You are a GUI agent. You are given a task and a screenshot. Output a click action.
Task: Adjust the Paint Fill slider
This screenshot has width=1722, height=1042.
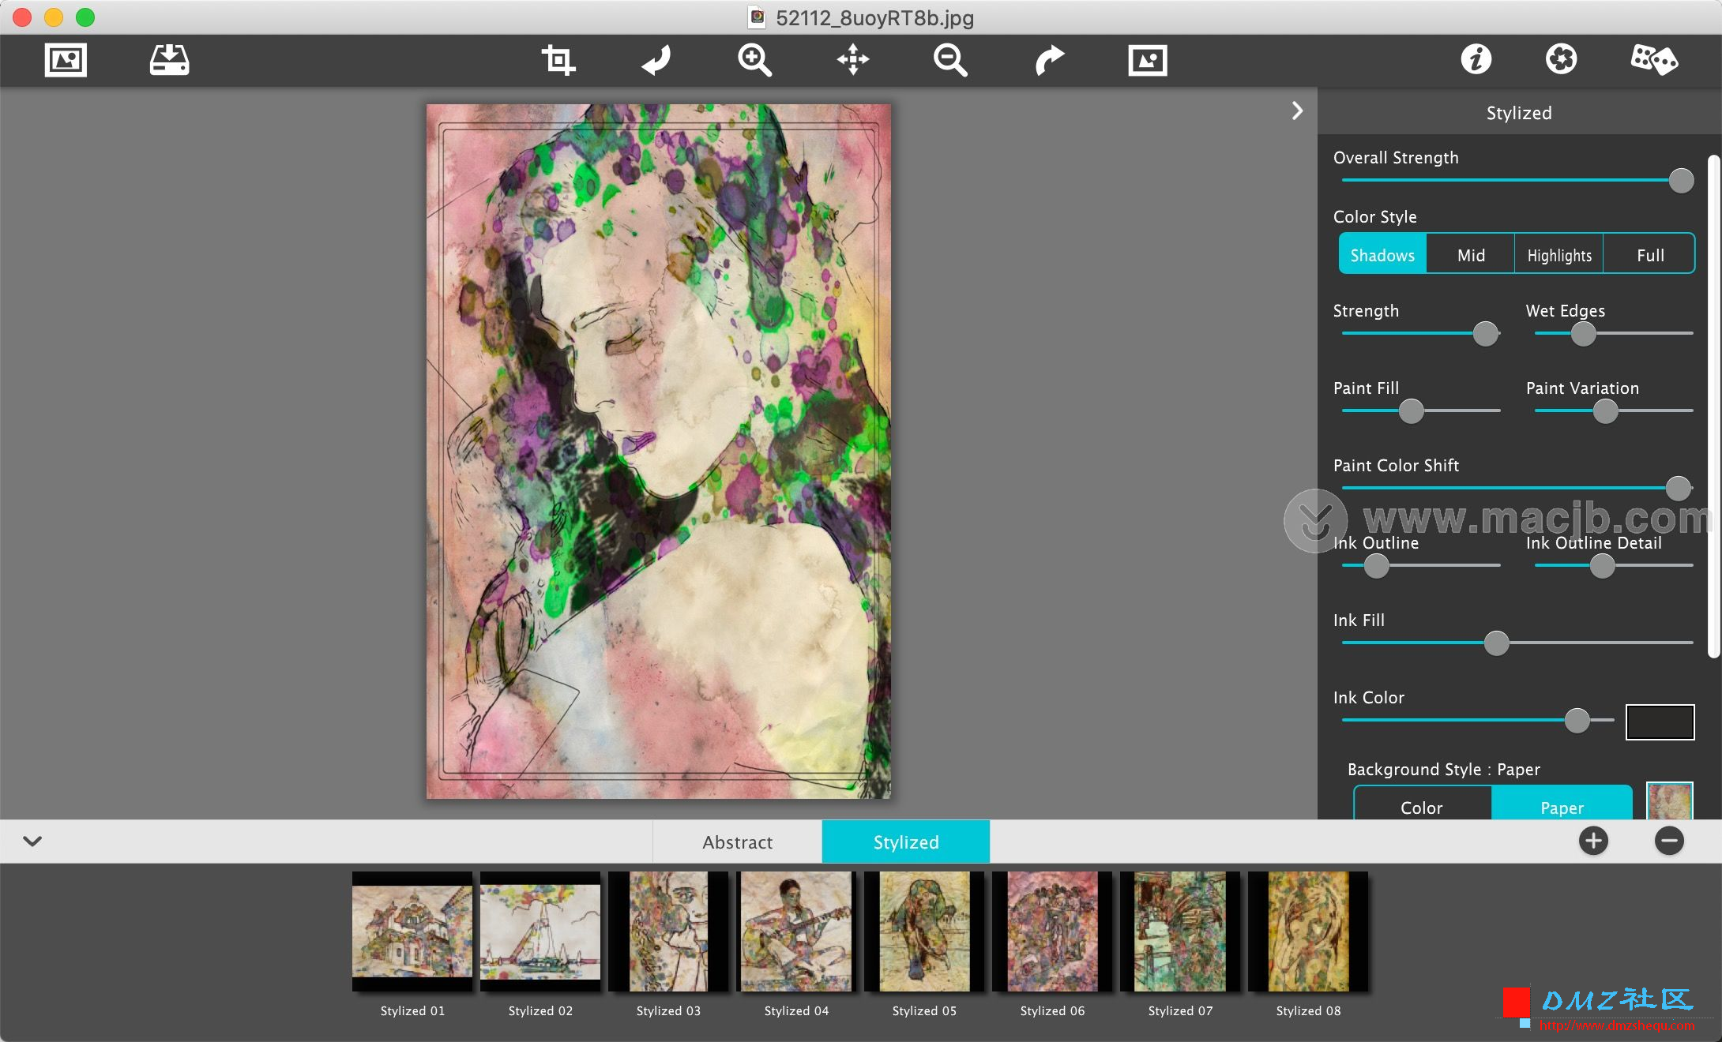coord(1411,410)
